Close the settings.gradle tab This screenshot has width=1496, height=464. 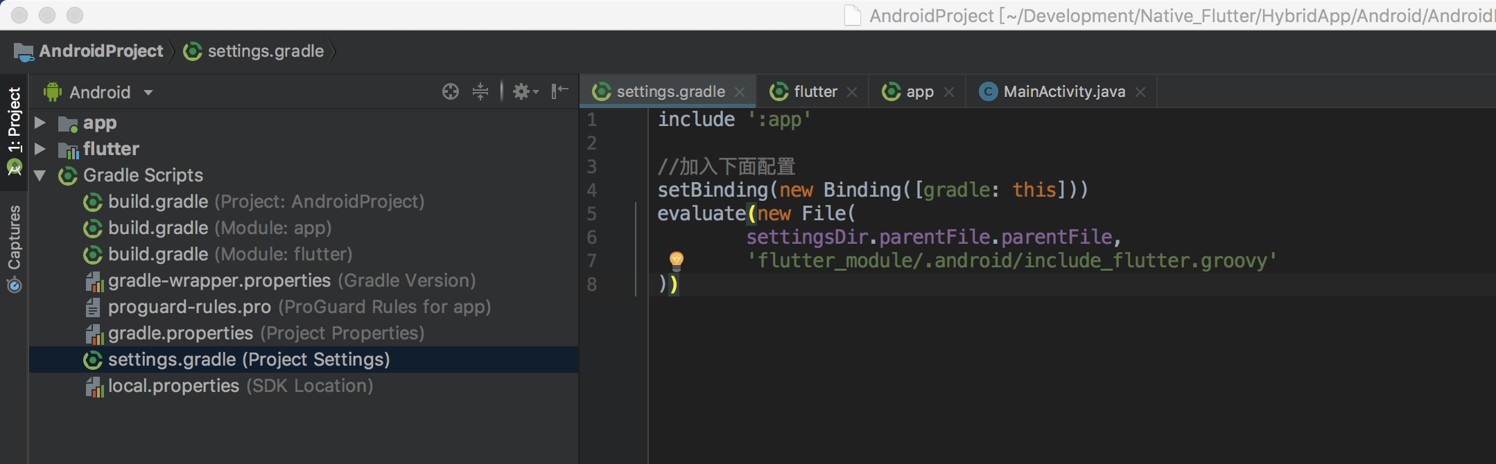tap(740, 92)
